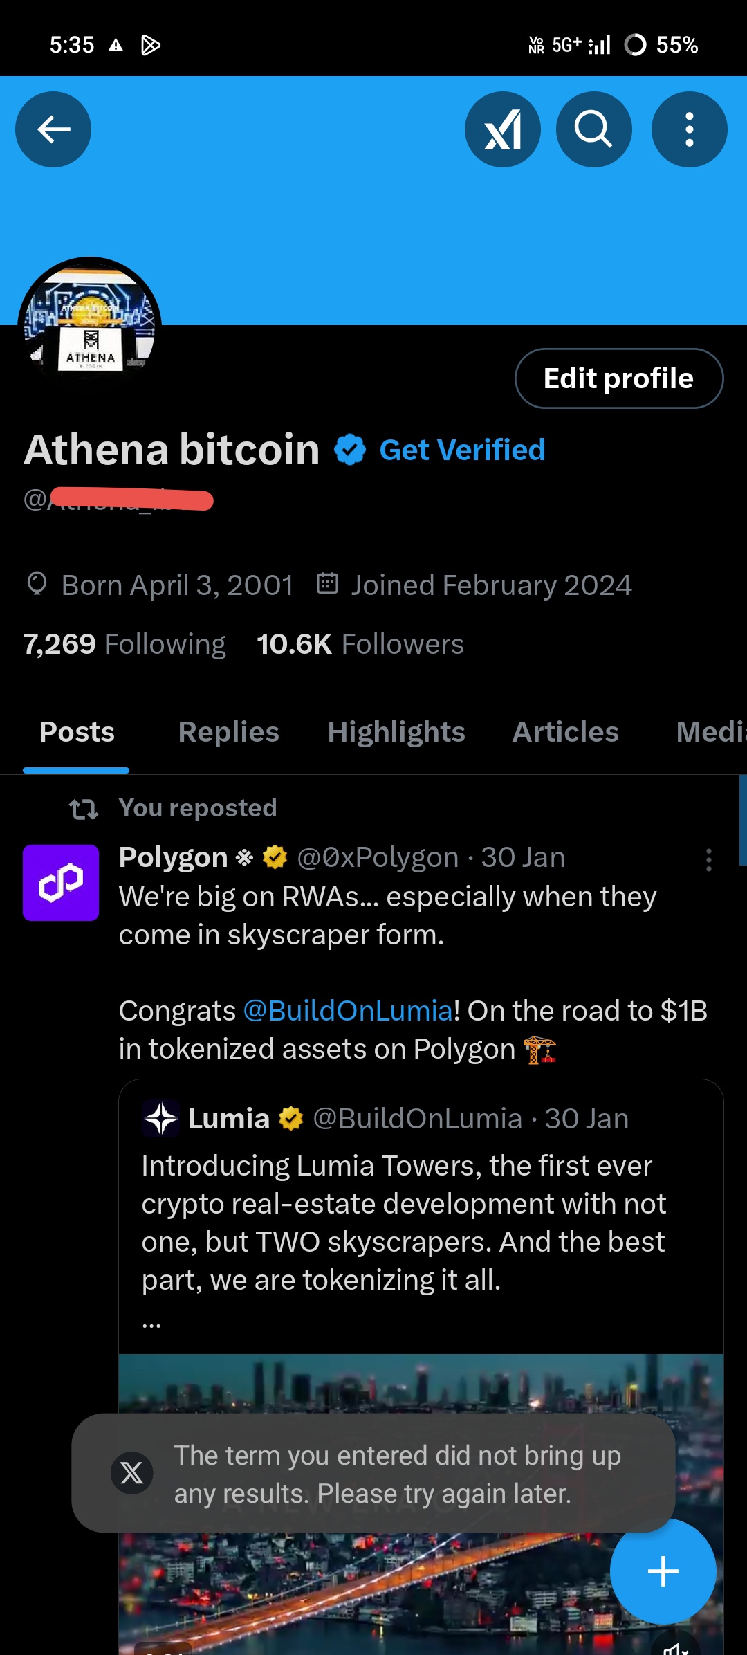
Task: Open the Articles tab
Action: tap(565, 732)
